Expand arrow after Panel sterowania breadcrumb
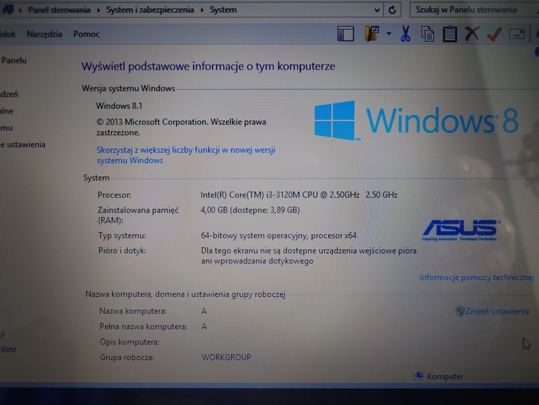Image resolution: width=539 pixels, height=405 pixels. click(x=98, y=10)
